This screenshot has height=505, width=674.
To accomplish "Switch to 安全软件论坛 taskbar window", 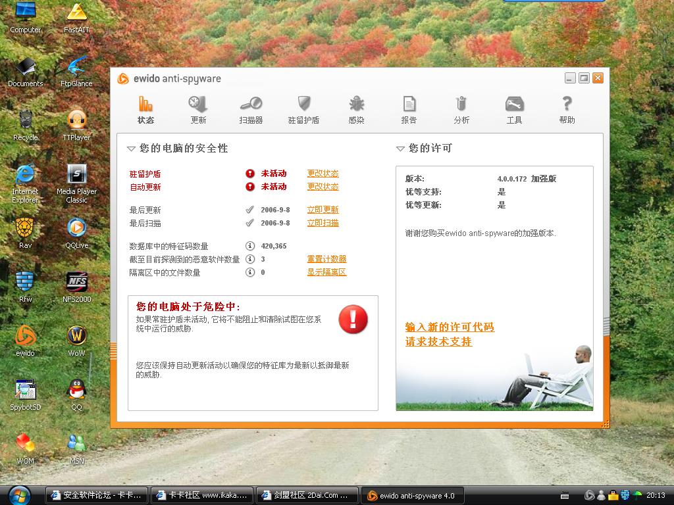I will pyautogui.click(x=96, y=496).
